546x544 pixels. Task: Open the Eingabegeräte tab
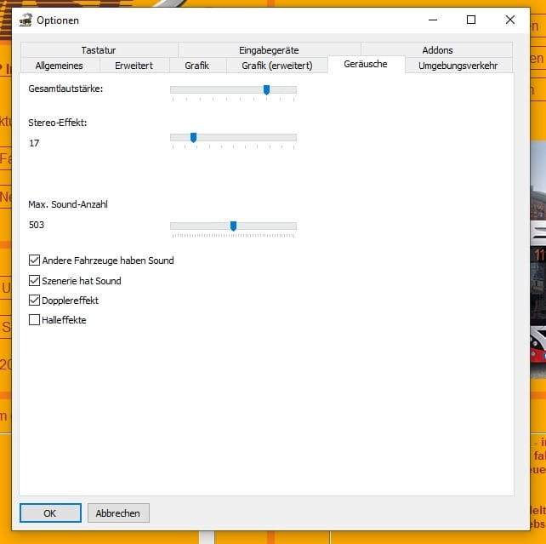(269, 50)
